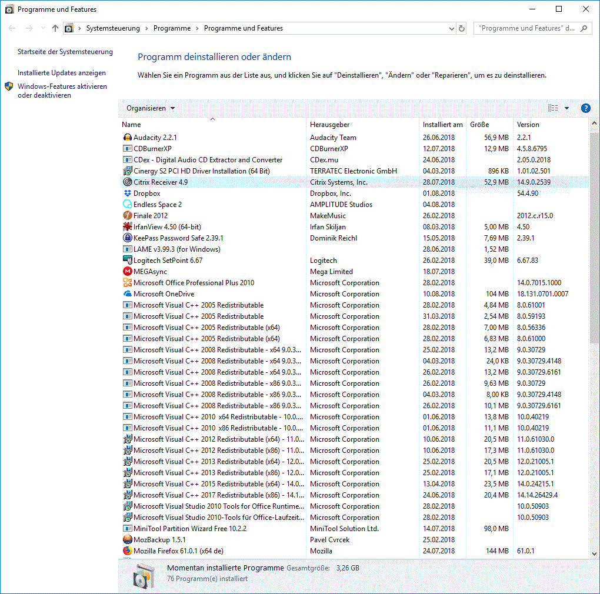Click the Logitech SetPoint 6.67 icon
The height and width of the screenshot is (594, 600).
(128, 260)
